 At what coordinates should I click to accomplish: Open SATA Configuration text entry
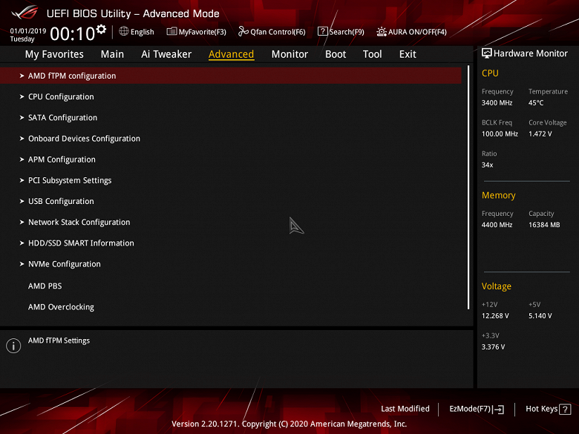(63, 118)
